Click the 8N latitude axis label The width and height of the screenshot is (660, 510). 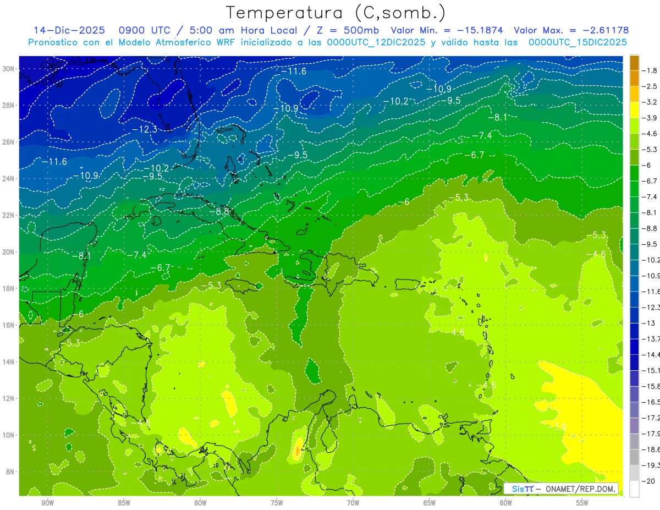pos(11,472)
